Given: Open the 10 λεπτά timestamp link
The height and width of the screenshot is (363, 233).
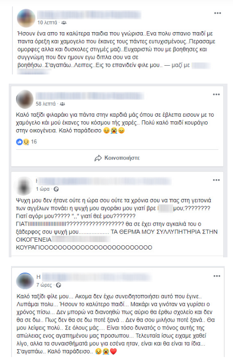Looking at the screenshot, I should coord(47,23).
